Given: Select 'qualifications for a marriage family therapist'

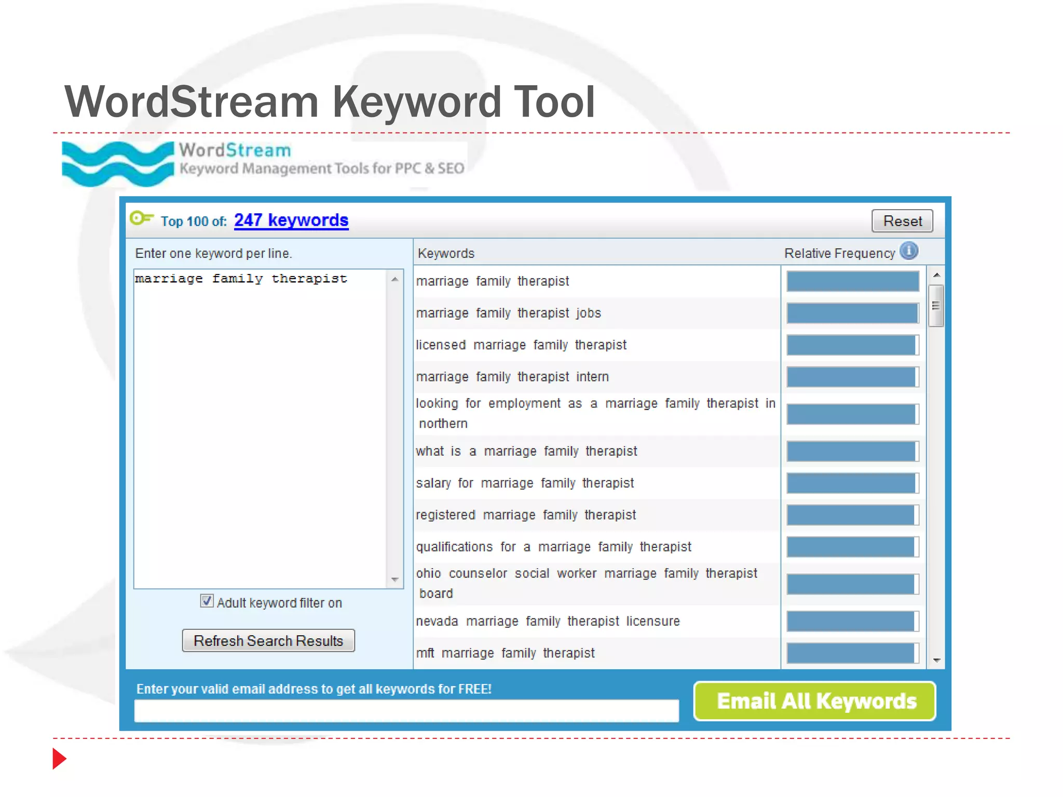Looking at the screenshot, I should tap(597, 547).
